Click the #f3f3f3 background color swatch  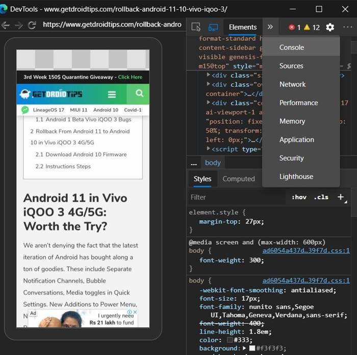coord(252,348)
